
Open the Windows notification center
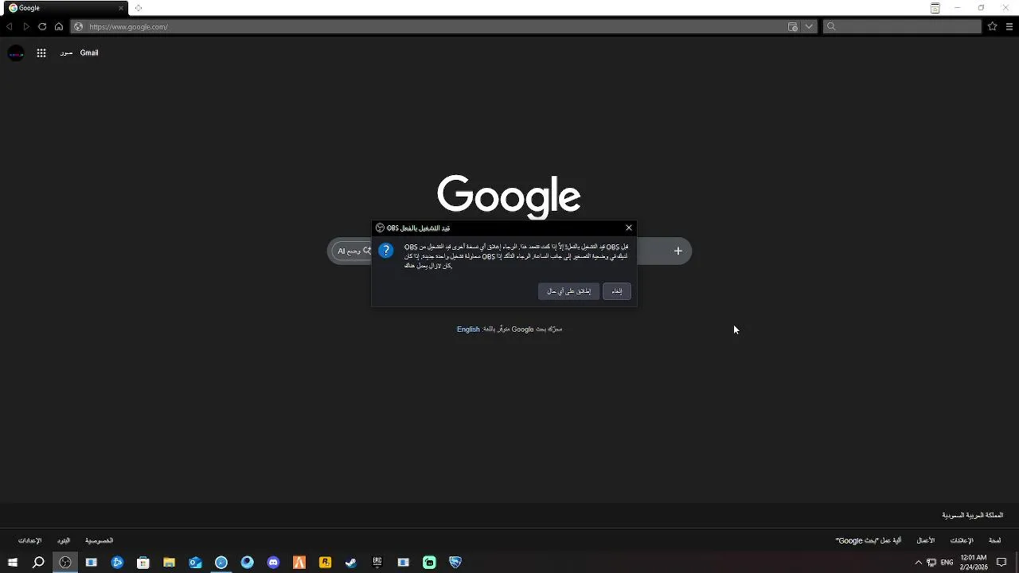pos(1001,563)
